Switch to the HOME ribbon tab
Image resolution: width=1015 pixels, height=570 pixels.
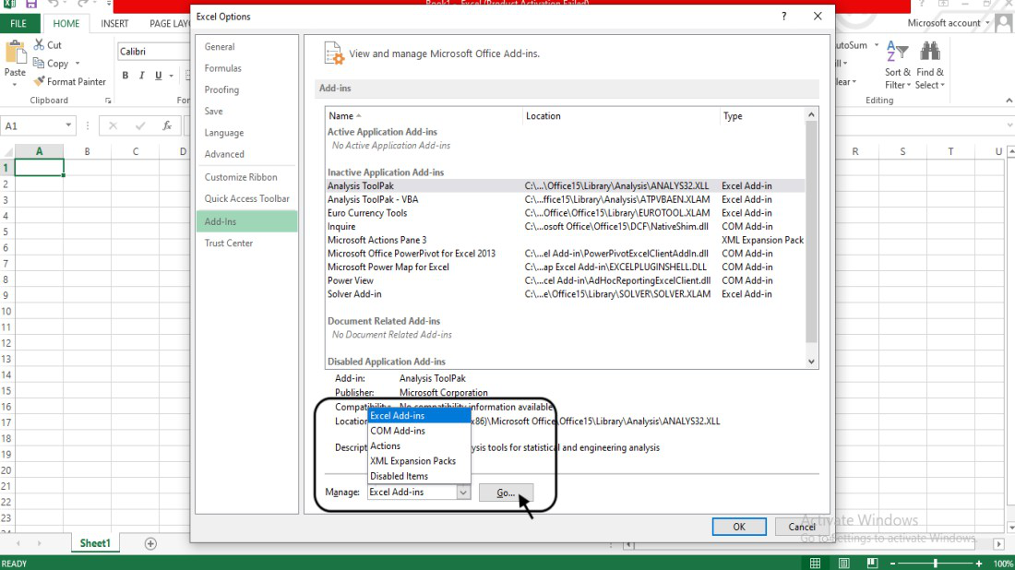[66, 23]
